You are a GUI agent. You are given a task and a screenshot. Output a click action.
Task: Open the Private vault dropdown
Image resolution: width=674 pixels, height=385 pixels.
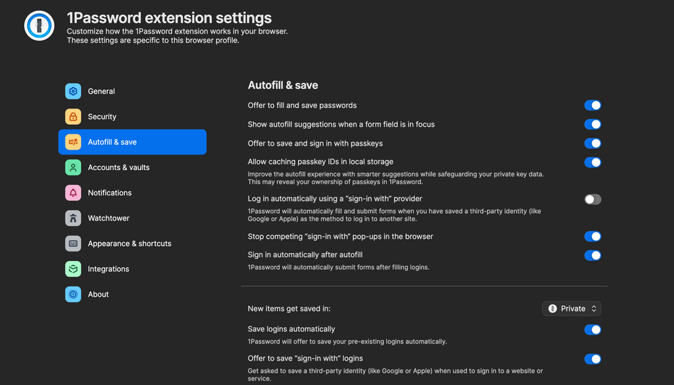[x=571, y=309]
